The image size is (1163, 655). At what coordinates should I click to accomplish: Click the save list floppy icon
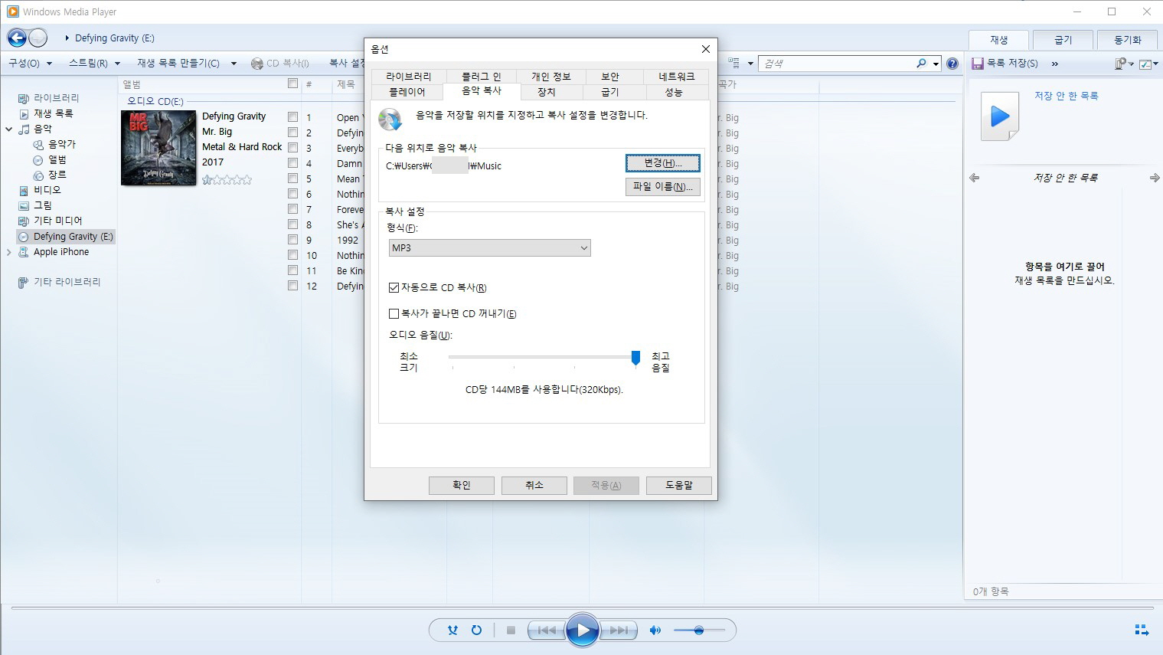tap(978, 64)
